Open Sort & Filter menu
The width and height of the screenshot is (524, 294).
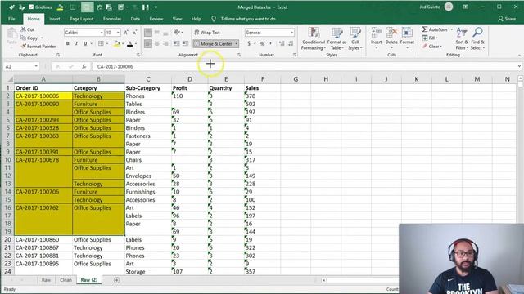[x=462, y=38]
